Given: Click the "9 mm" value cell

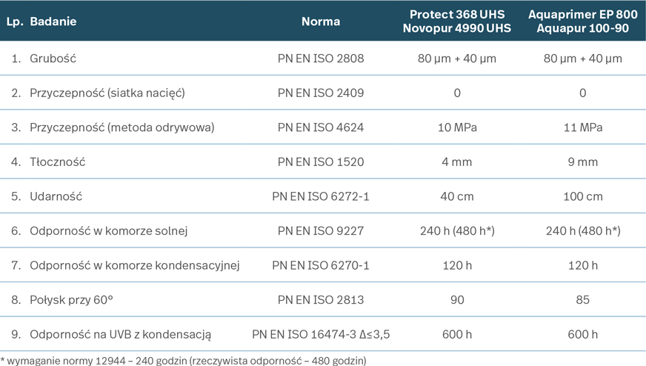Looking at the screenshot, I should tap(583, 162).
